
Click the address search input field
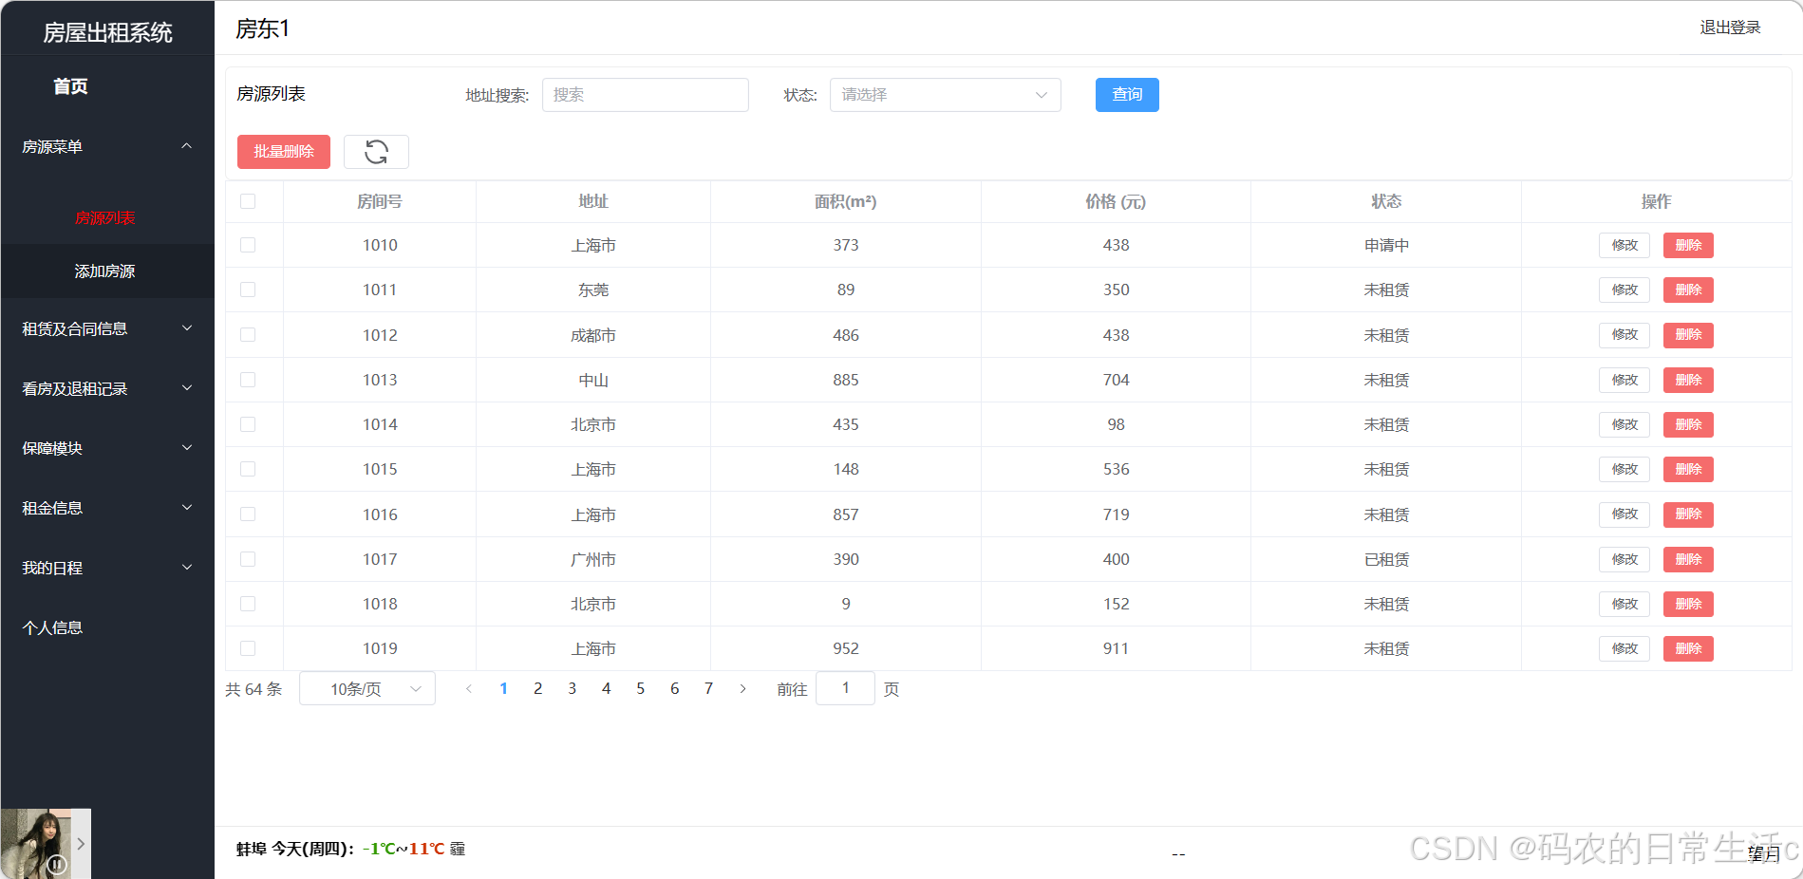[645, 95]
